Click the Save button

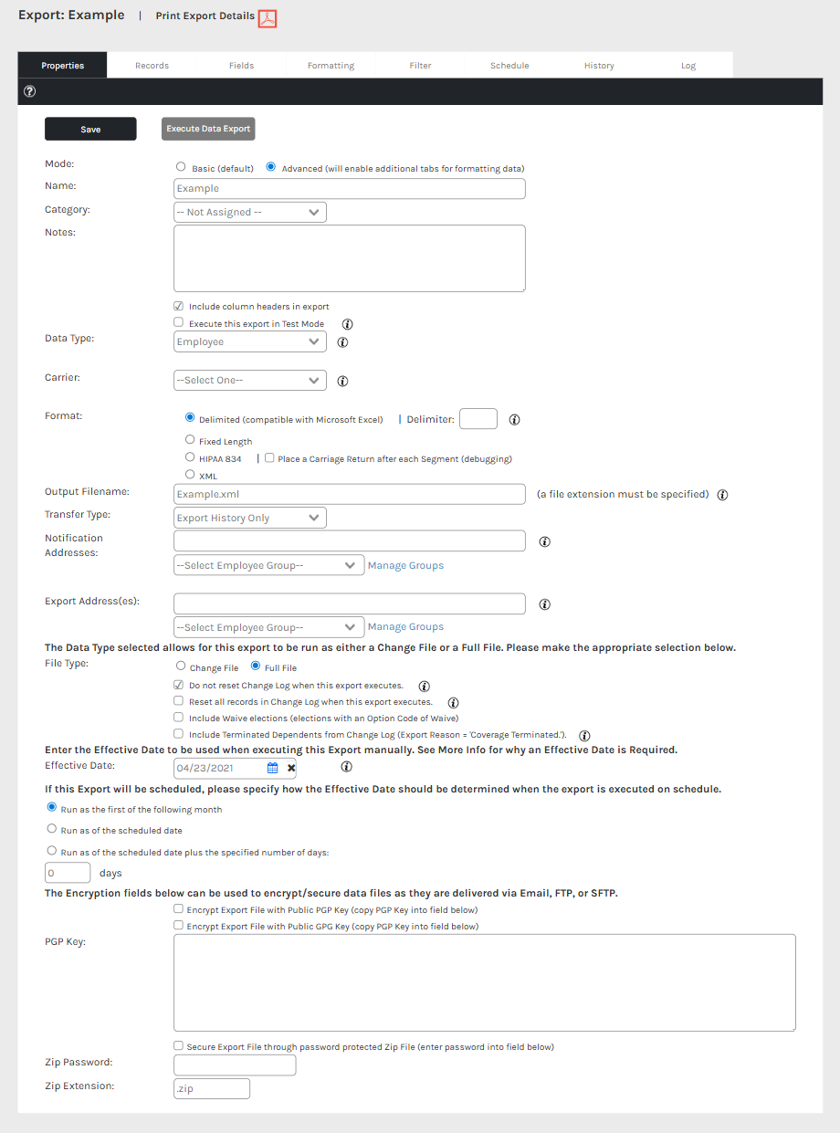point(90,130)
